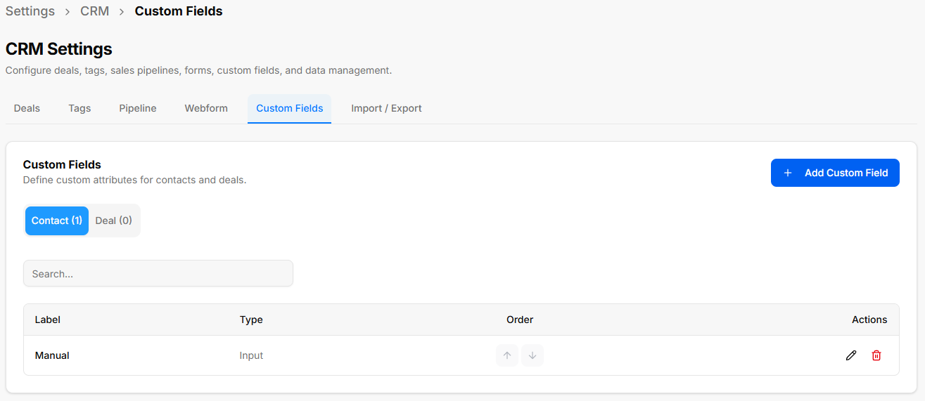The height and width of the screenshot is (401, 925).
Task: Click the 'Define custom attributes' description text
Action: pyautogui.click(x=134, y=180)
